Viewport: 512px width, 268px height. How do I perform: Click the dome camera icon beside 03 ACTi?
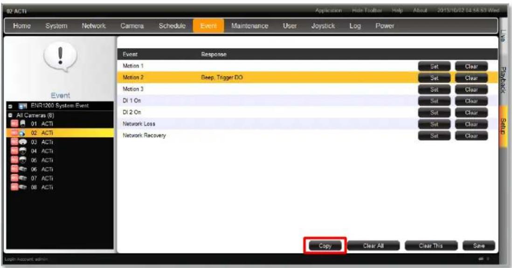pos(22,142)
